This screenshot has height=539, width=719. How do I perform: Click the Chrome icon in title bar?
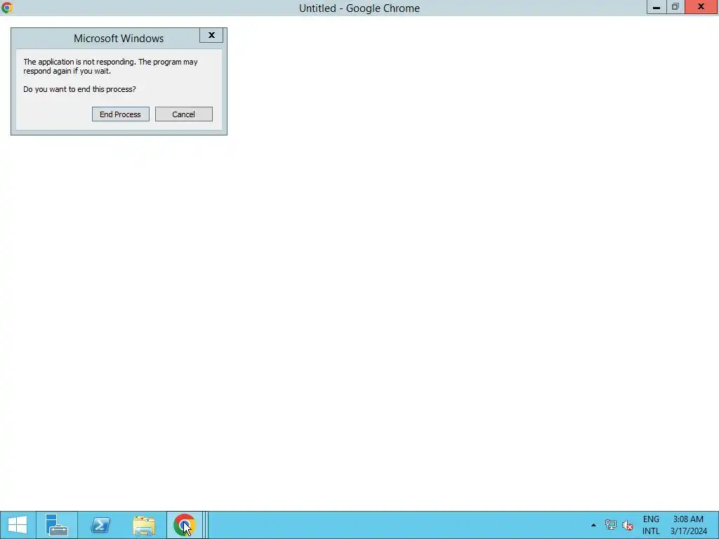tap(7, 8)
